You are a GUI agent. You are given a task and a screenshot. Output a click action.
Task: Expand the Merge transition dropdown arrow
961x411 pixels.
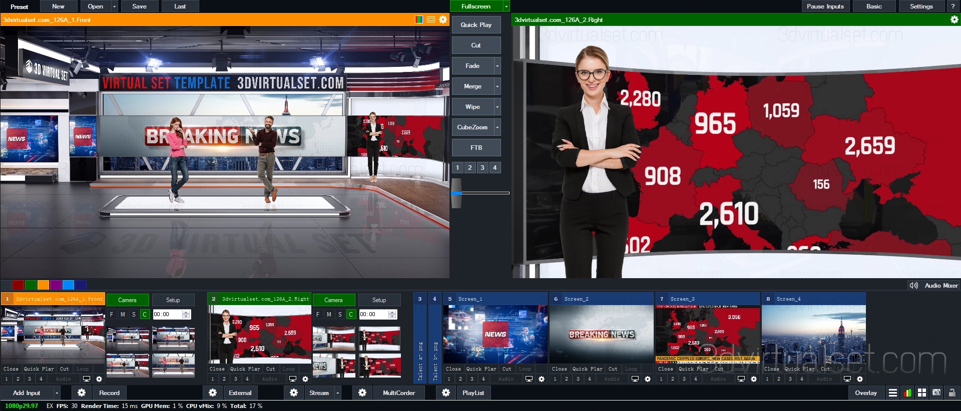click(498, 86)
